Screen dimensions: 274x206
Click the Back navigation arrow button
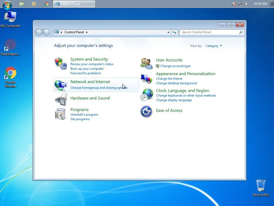click(x=39, y=32)
